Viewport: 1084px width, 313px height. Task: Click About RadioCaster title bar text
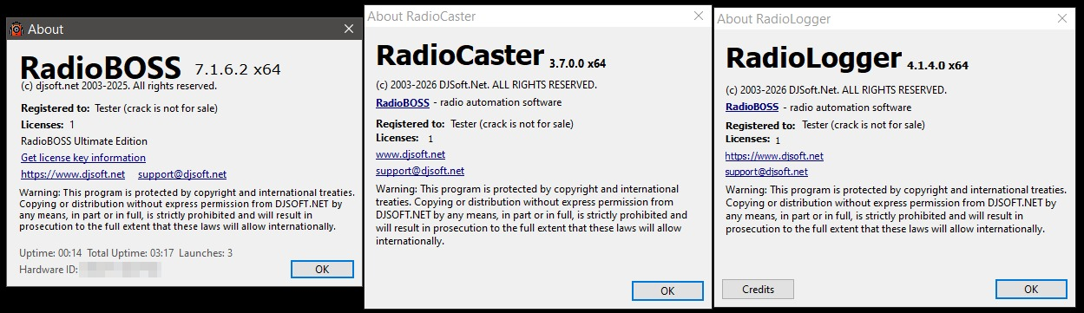(x=422, y=16)
